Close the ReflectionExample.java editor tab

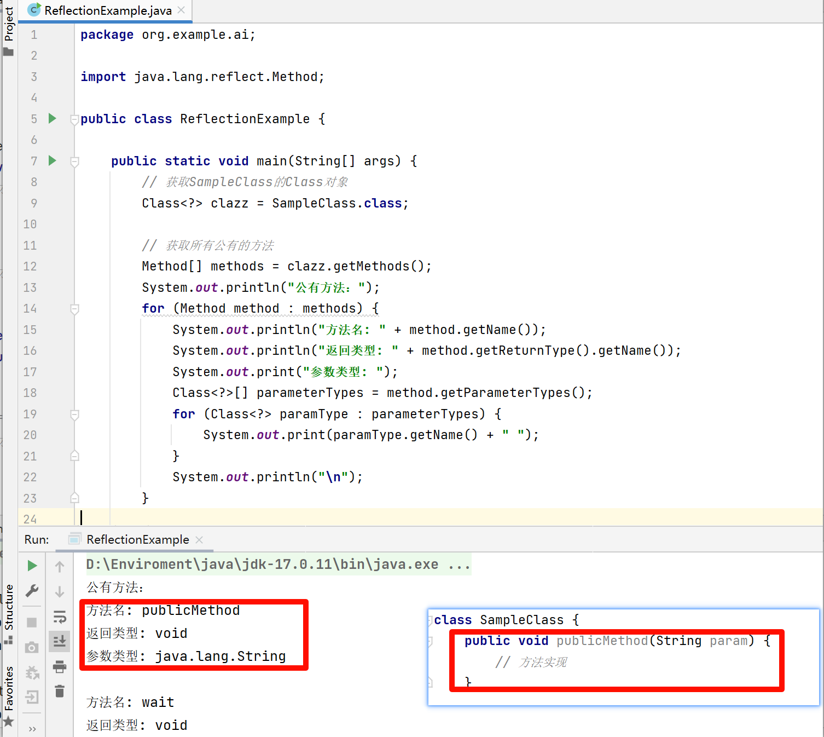click(182, 10)
